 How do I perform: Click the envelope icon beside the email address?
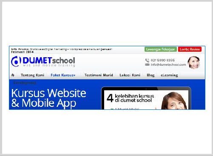click(147, 65)
